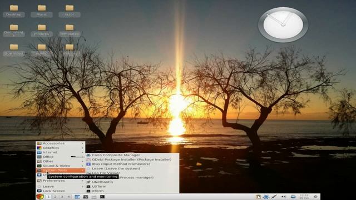
Task: Click the XTerm terminal icon
Action: click(x=88, y=191)
